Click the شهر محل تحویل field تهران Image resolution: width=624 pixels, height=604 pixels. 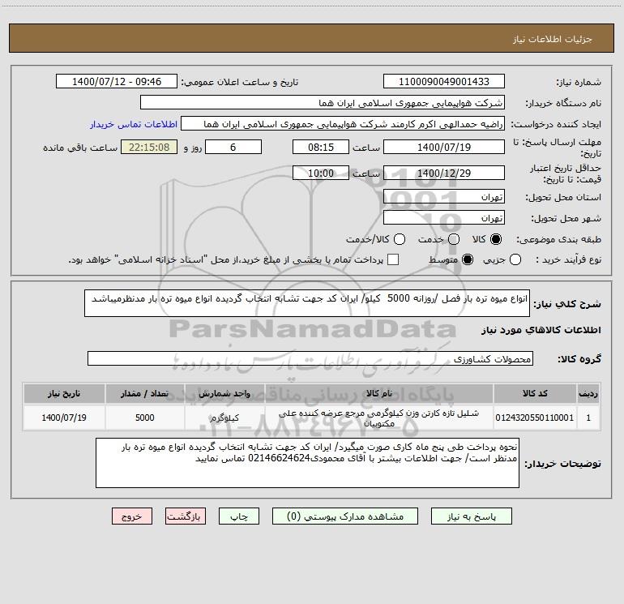pyautogui.click(x=444, y=218)
